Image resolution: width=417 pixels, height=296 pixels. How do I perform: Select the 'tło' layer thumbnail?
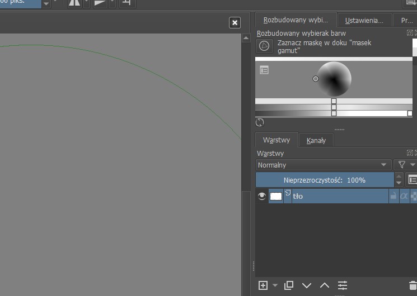pos(276,196)
